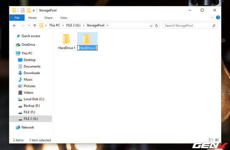Image resolution: width=230 pixels, height=150 pixels.
Task: Switch to Large icons view in the status bar
Action: [x=216, y=140]
